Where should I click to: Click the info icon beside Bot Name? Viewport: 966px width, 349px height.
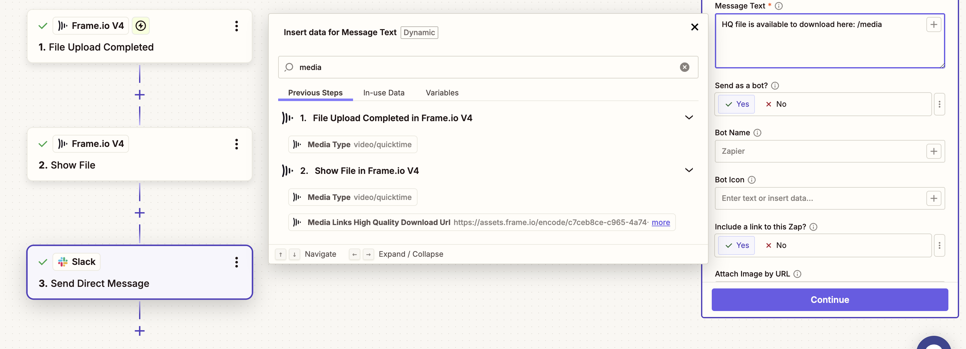757,133
